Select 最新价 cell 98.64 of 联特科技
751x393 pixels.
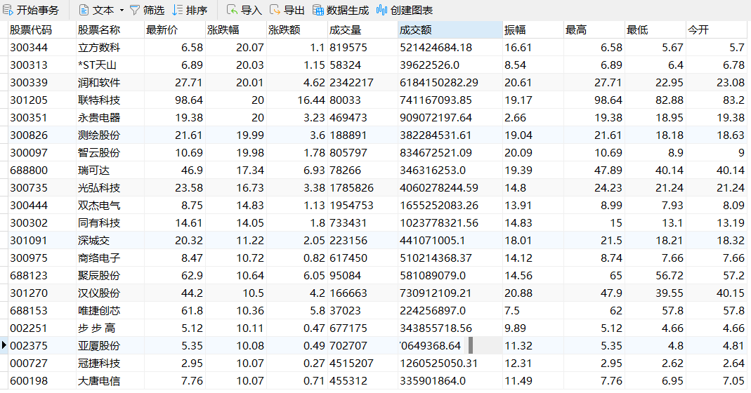pos(175,100)
